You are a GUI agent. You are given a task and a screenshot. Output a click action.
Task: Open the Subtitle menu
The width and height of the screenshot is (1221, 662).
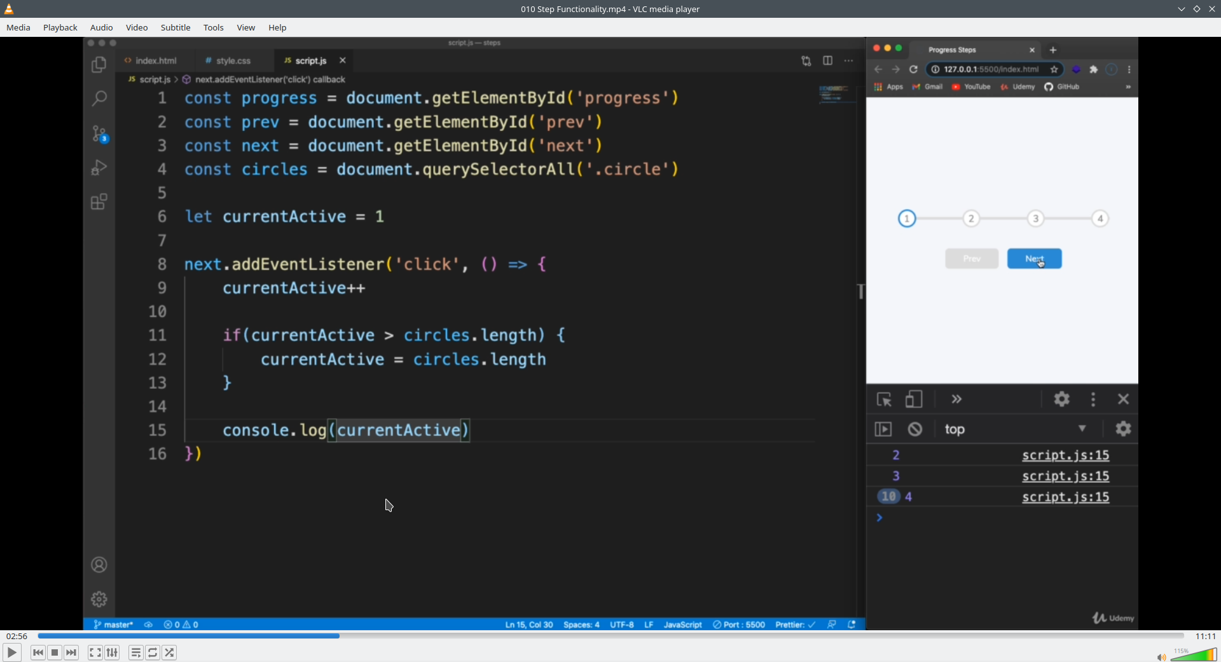click(x=176, y=27)
